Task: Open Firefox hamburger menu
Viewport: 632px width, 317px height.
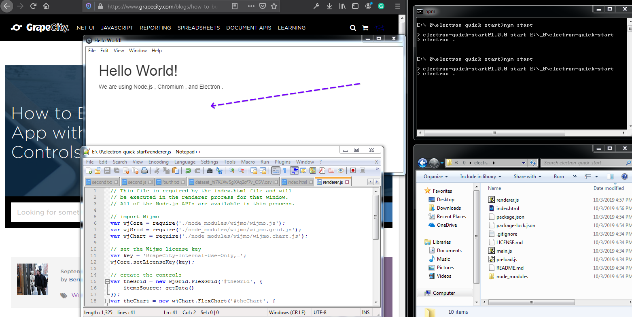Action: pos(398,6)
